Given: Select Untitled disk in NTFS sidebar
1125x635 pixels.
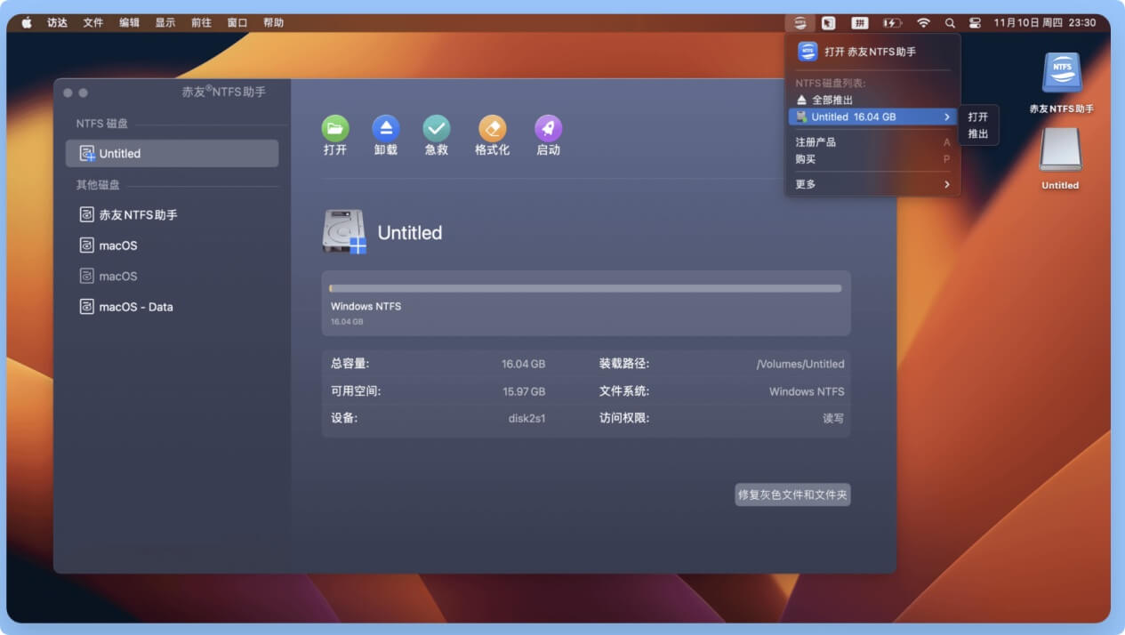Looking at the screenshot, I should coord(172,153).
